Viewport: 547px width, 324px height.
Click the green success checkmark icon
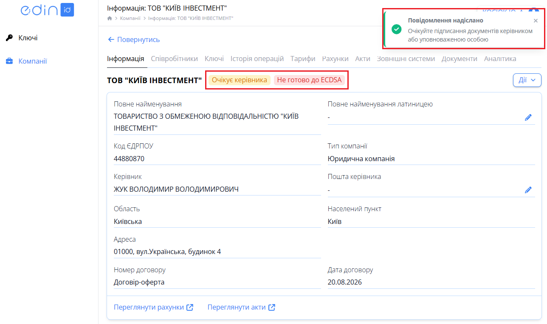397,29
